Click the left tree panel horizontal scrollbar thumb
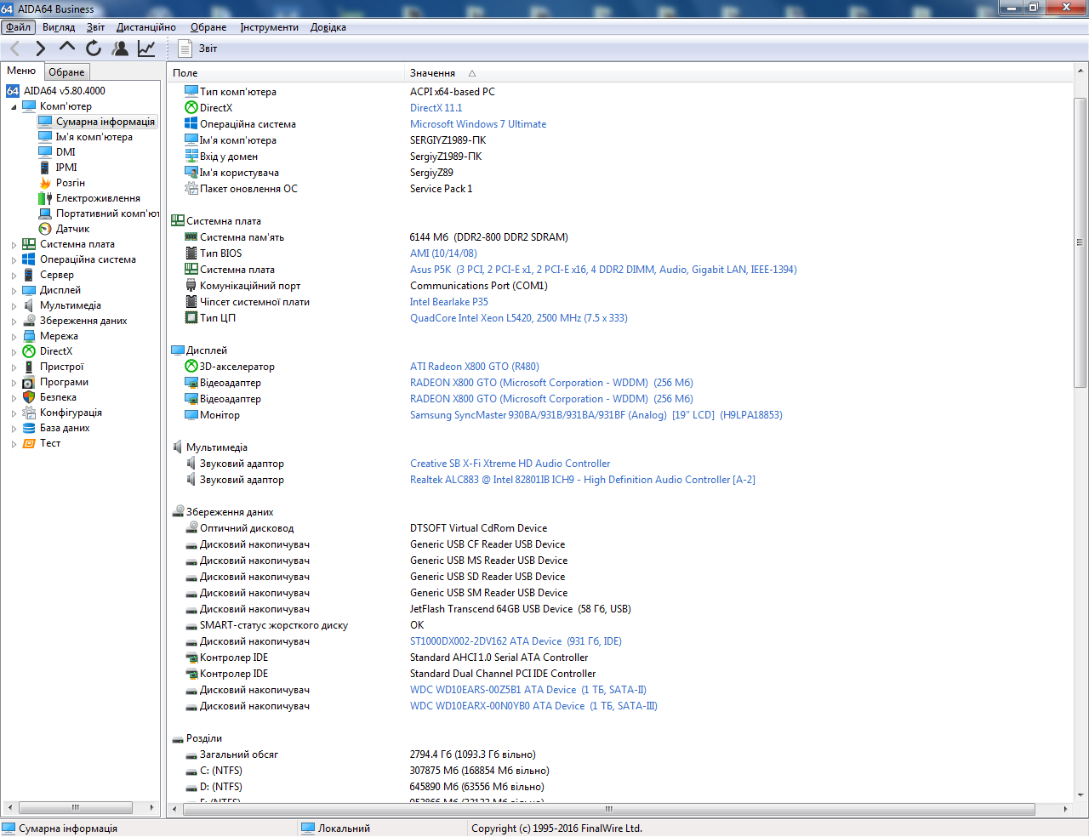 point(75,807)
